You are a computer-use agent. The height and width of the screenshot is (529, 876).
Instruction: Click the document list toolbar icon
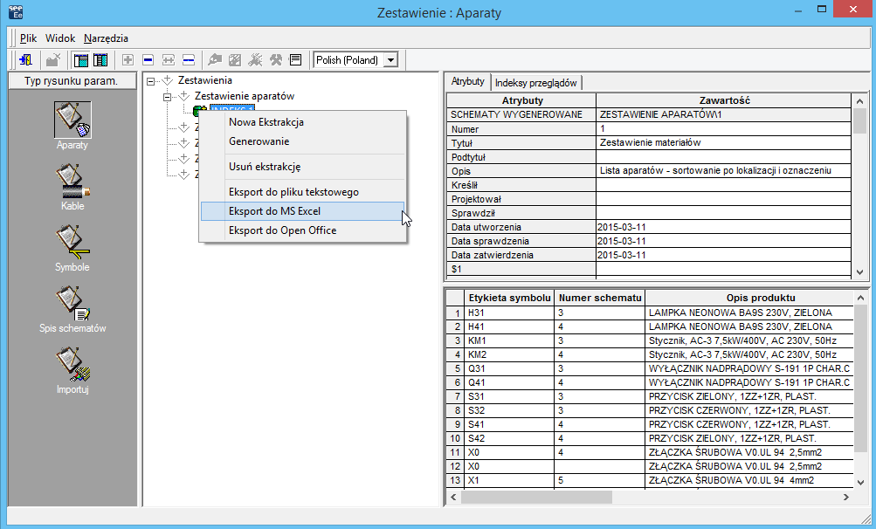(x=295, y=59)
